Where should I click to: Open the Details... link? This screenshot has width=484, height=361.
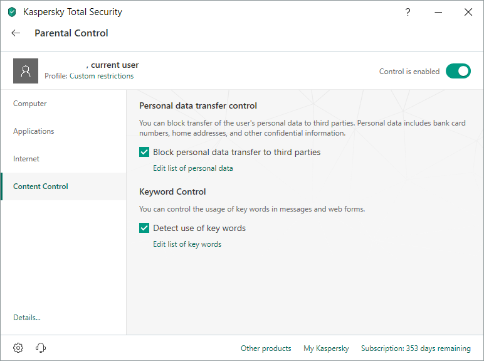point(27,318)
